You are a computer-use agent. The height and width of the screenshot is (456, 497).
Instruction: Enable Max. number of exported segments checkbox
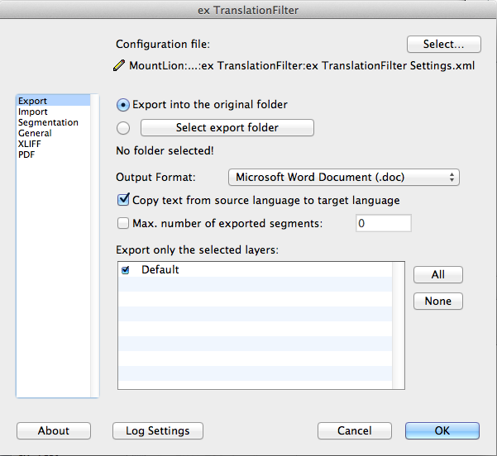pos(123,223)
